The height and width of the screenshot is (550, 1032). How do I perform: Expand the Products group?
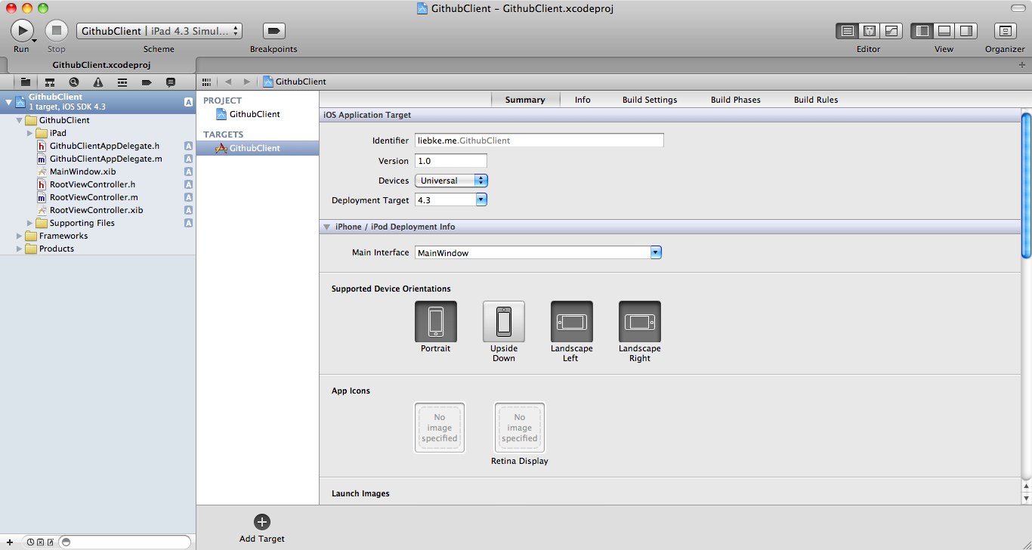pyautogui.click(x=19, y=249)
